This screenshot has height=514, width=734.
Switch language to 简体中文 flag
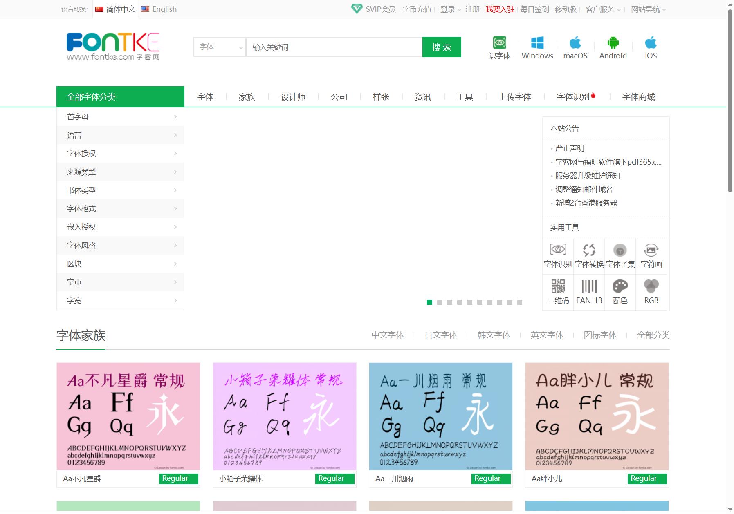pyautogui.click(x=99, y=9)
